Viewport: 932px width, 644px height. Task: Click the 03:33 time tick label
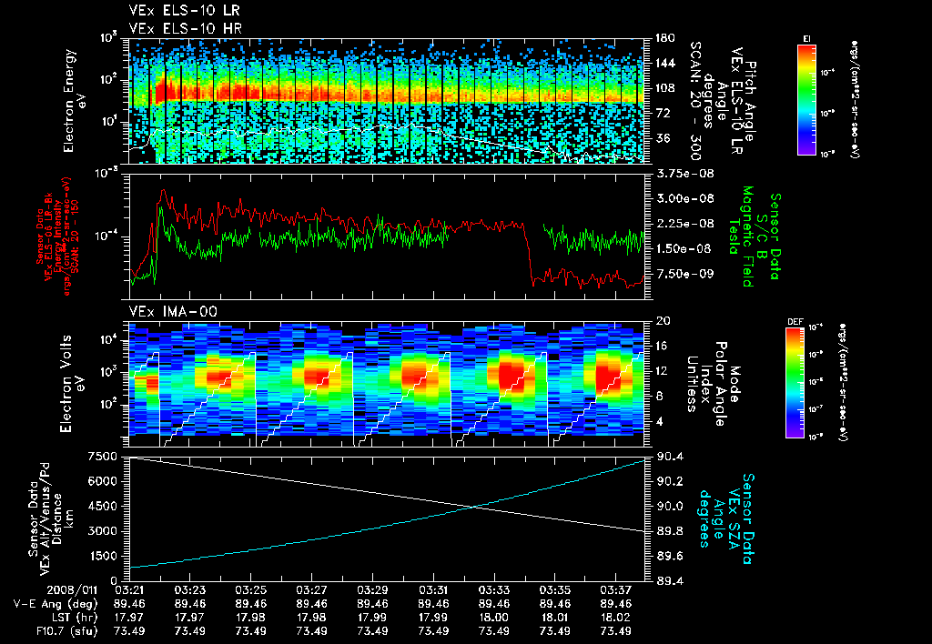tap(494, 591)
